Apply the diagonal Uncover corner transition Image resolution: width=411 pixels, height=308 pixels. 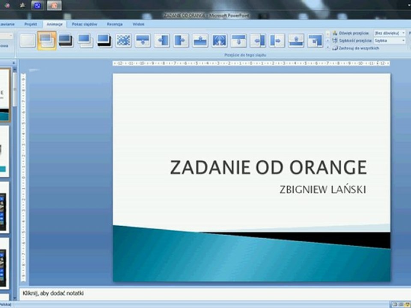click(x=315, y=41)
